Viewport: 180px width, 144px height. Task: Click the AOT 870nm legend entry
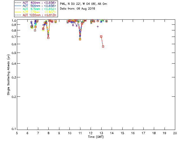[36, 12]
